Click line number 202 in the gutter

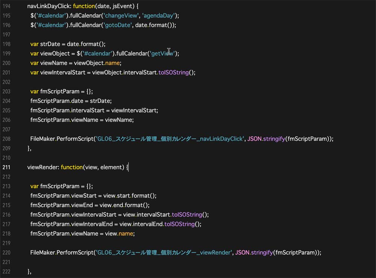coord(6,82)
